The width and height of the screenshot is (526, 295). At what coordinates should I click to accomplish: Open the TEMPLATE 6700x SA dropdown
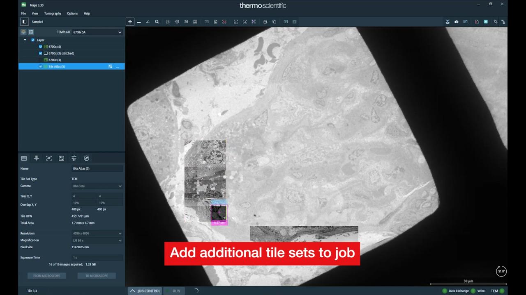pos(97,32)
